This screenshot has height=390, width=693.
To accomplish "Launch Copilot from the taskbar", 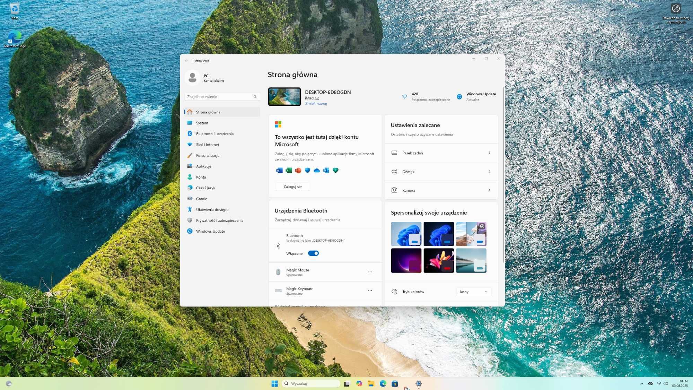I will 359,383.
